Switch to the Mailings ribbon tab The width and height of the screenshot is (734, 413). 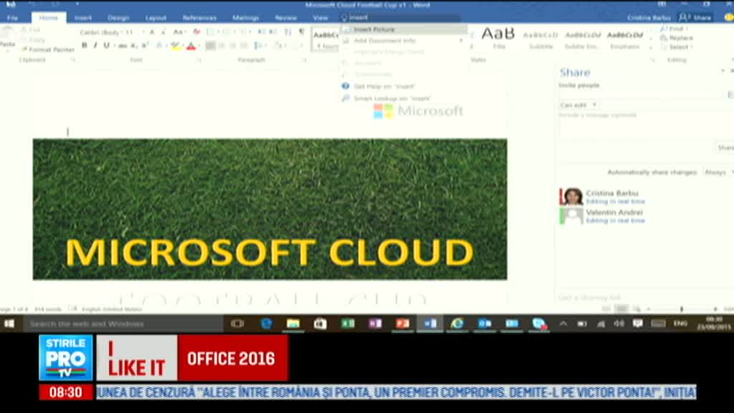246,17
